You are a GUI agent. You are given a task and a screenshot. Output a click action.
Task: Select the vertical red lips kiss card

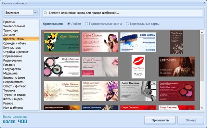pos(138,67)
